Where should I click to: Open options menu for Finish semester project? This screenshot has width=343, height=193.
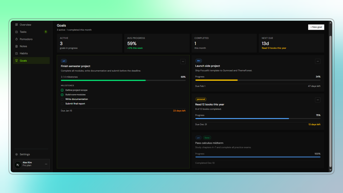(183, 61)
